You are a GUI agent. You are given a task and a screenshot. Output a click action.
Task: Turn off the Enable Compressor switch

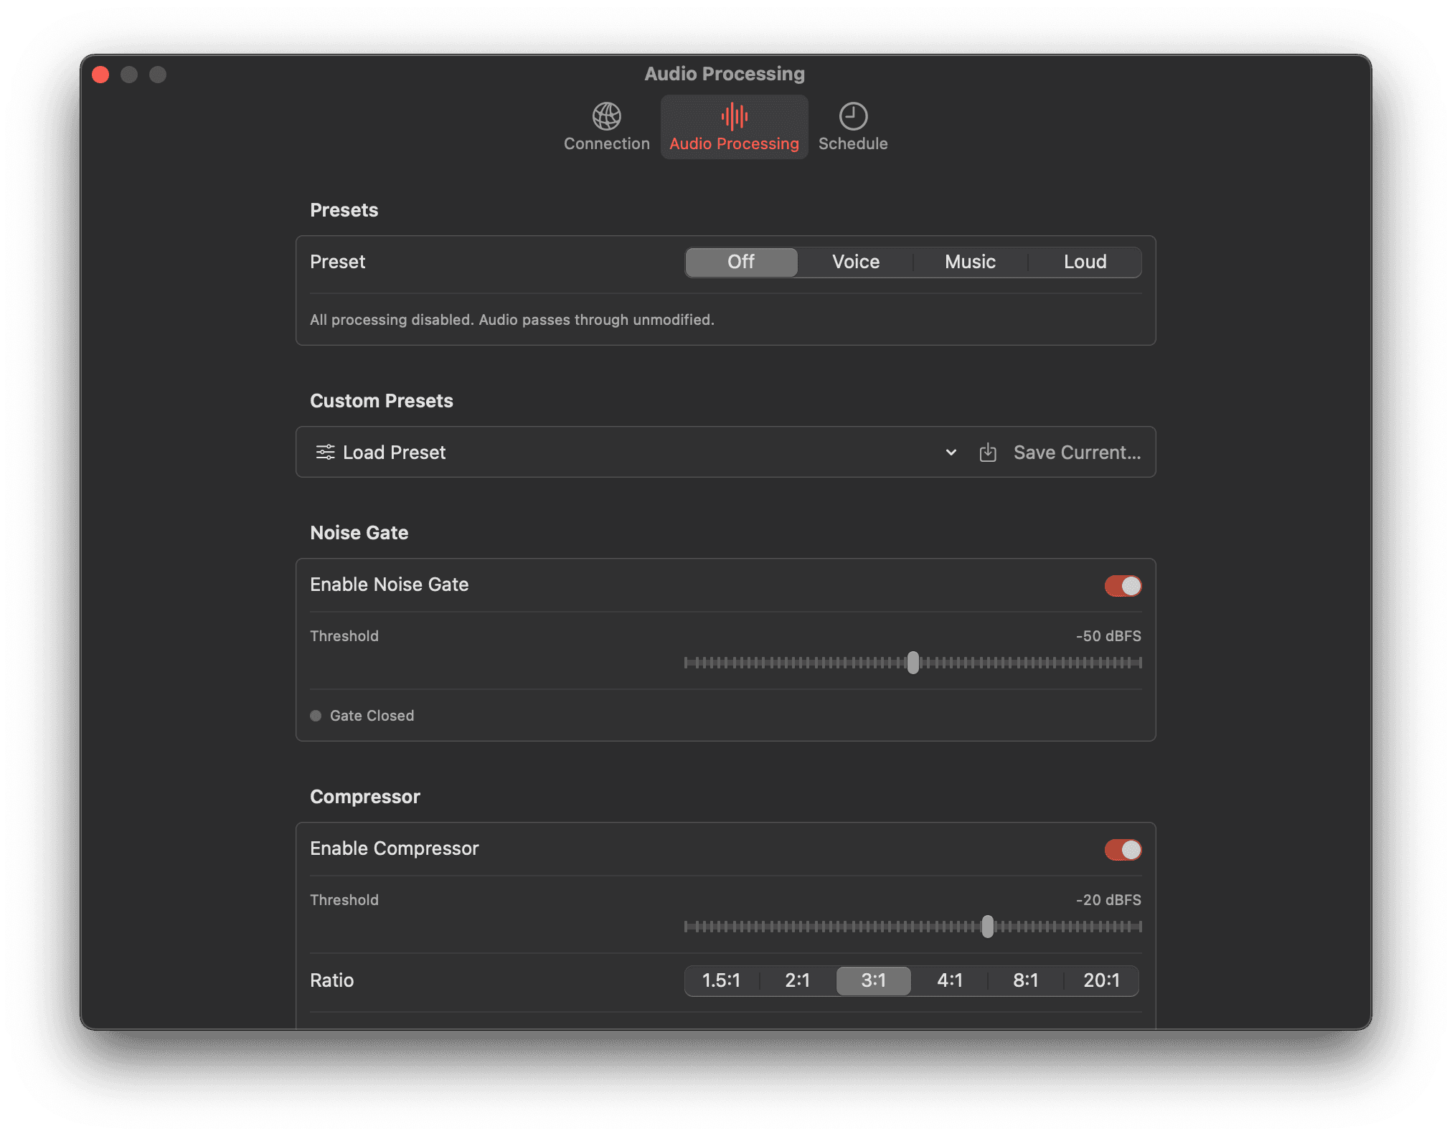[x=1123, y=850]
